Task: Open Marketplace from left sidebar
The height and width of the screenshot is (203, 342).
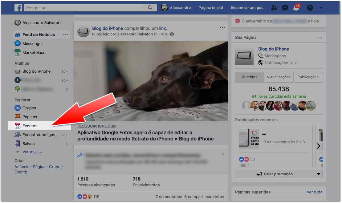Action: pyautogui.click(x=30, y=52)
